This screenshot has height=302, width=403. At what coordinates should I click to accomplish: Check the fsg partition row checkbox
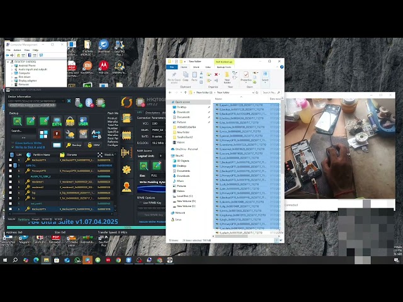point(10,193)
